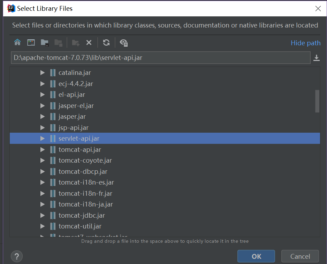Select jasper.jar file
Screen dimensions: 327x264
(x=72, y=116)
